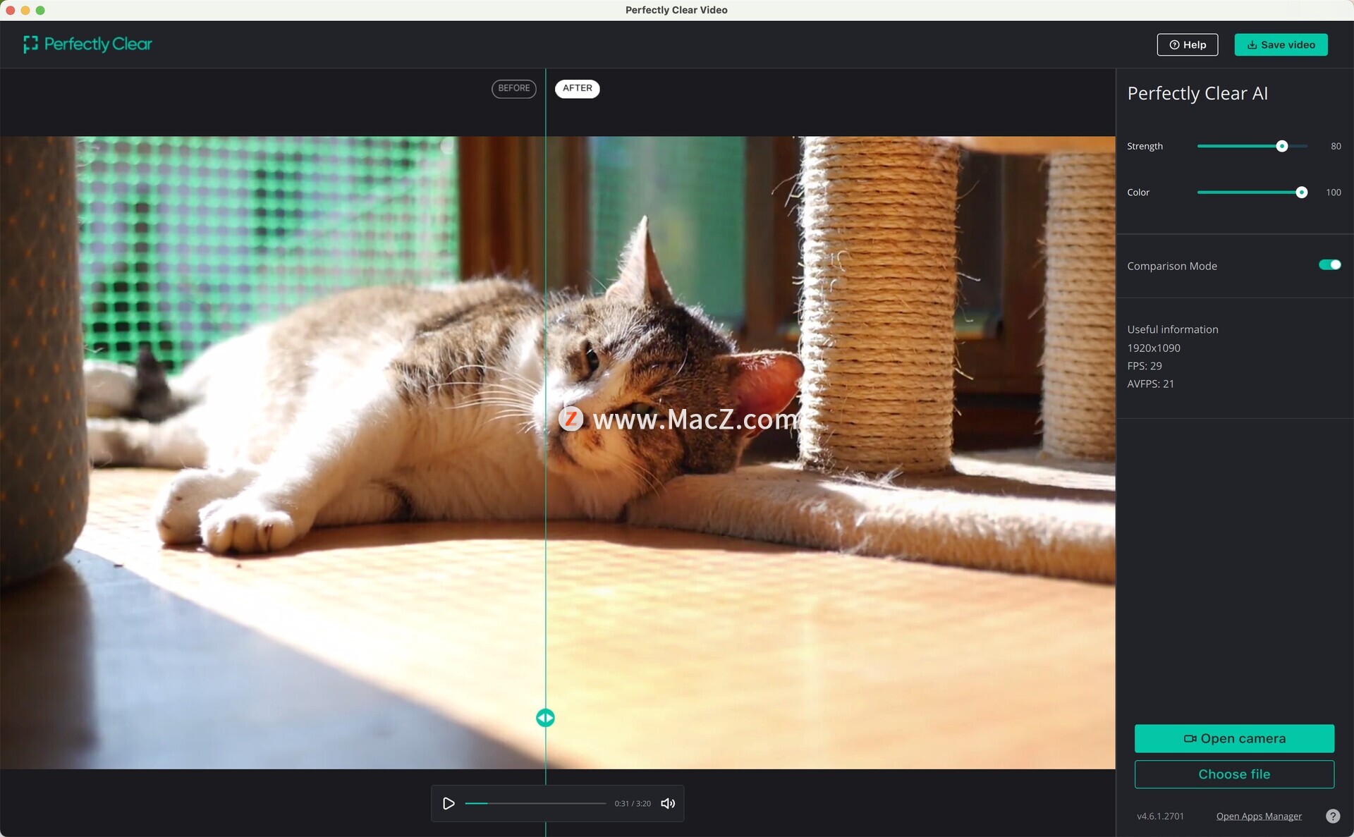Select the BEFORE label pill

click(514, 88)
